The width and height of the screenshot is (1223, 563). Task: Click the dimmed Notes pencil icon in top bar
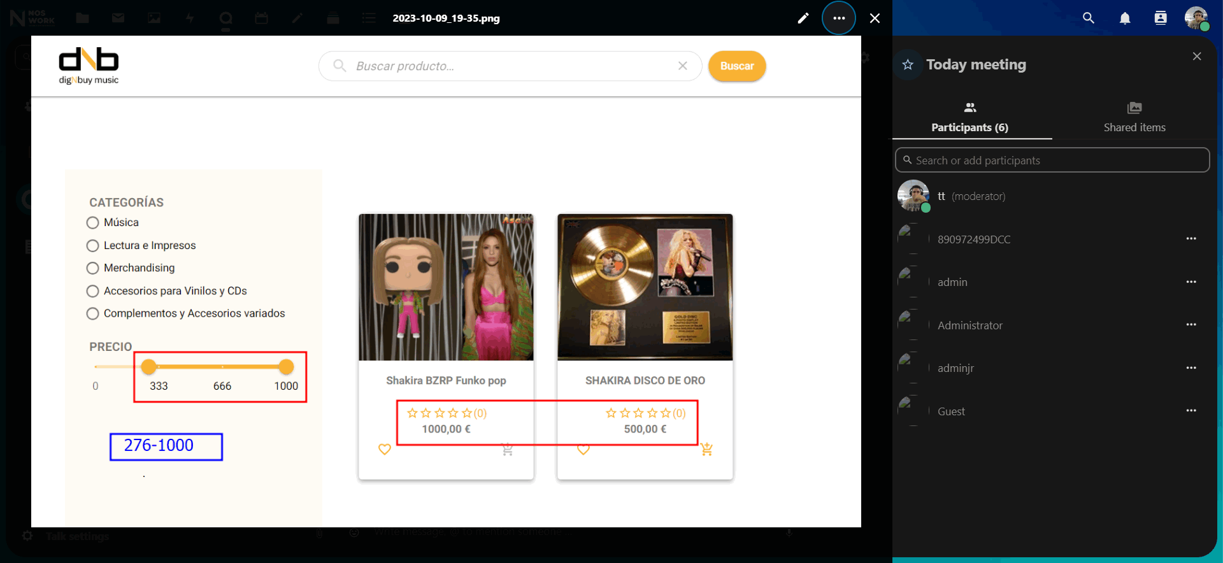click(x=297, y=18)
